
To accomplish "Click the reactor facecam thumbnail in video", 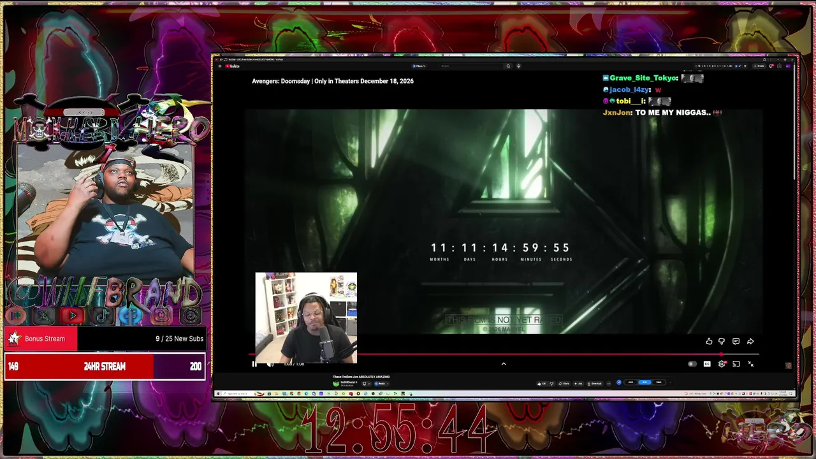I will click(x=306, y=317).
